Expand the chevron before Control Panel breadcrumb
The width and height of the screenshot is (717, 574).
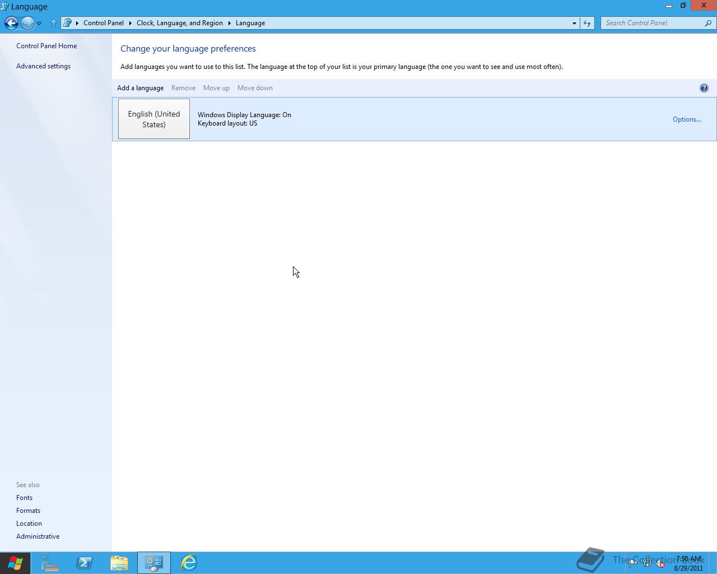[x=77, y=23]
